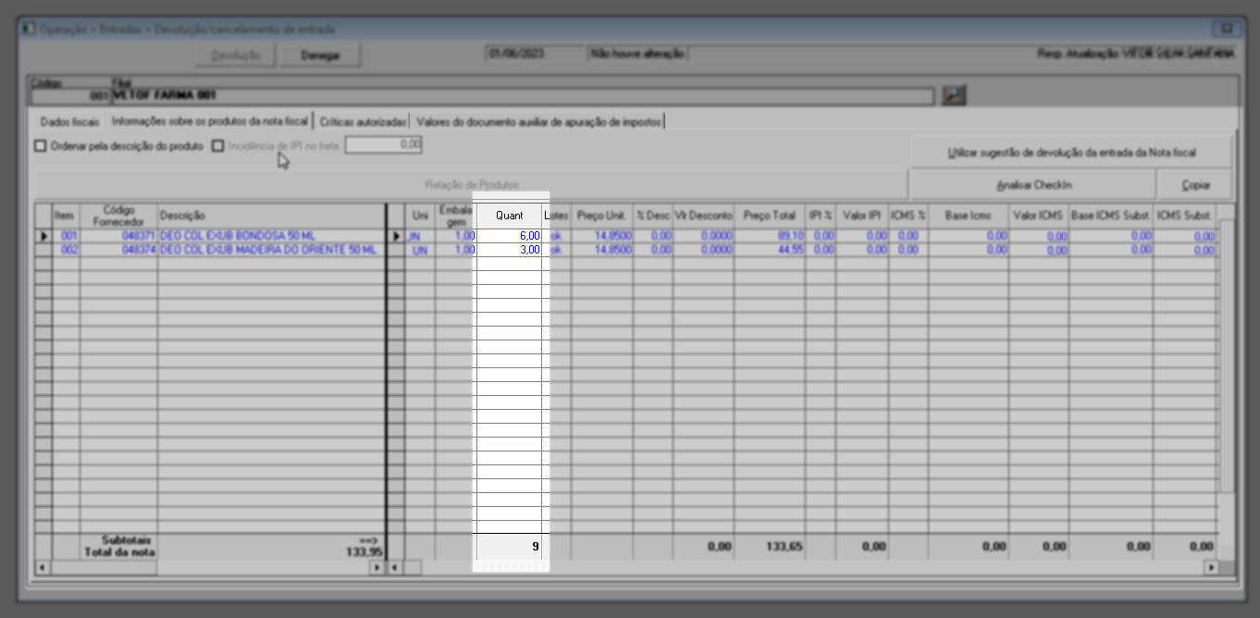The height and width of the screenshot is (618, 1260).
Task: Click the Embalagem column header
Action: coord(456,215)
